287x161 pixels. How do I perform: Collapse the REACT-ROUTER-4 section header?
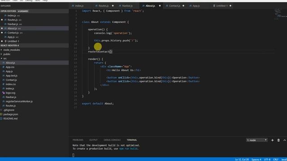tap(35, 46)
